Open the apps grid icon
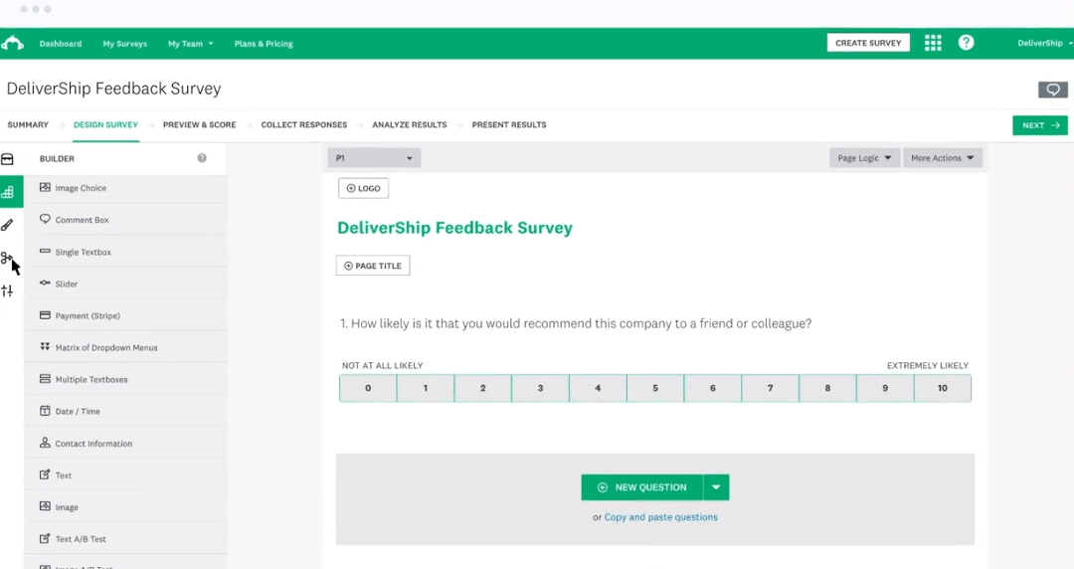This screenshot has height=569, width=1074. [x=933, y=43]
